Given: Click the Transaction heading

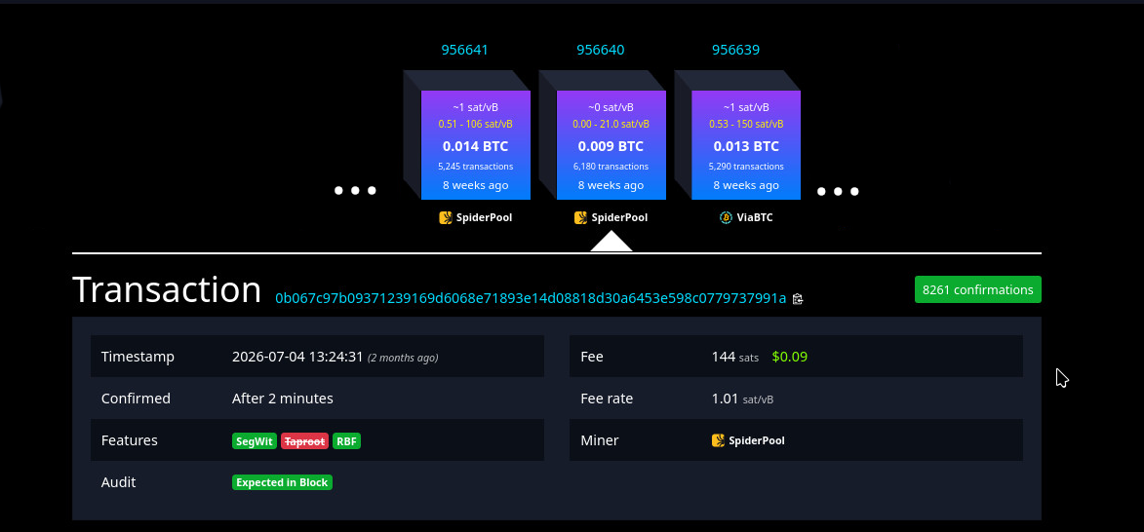Looking at the screenshot, I should (167, 289).
